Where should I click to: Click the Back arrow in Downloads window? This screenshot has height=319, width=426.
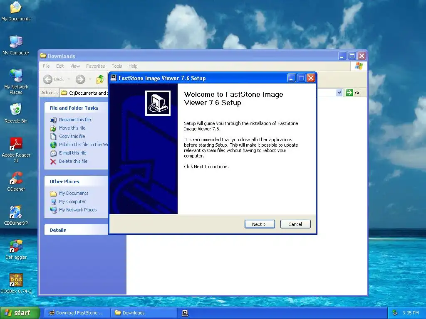coord(48,79)
